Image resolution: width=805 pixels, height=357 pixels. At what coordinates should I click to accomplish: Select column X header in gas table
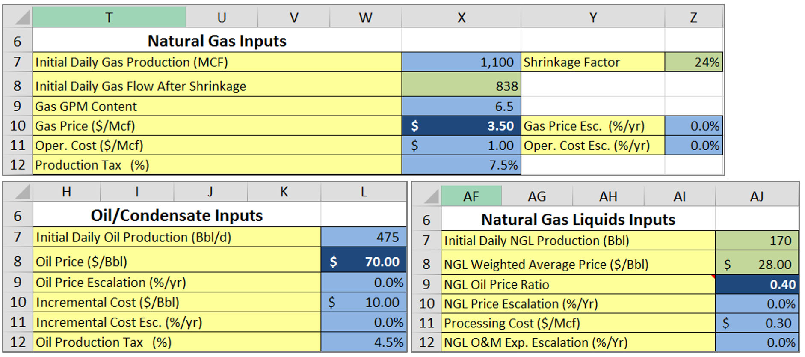(461, 18)
